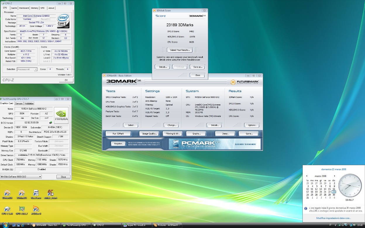Open Modifica impostazioni data e ora link

pos(334,218)
